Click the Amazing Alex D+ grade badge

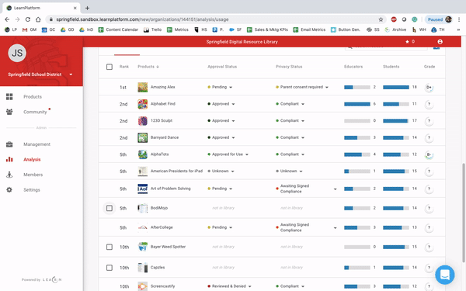(429, 87)
